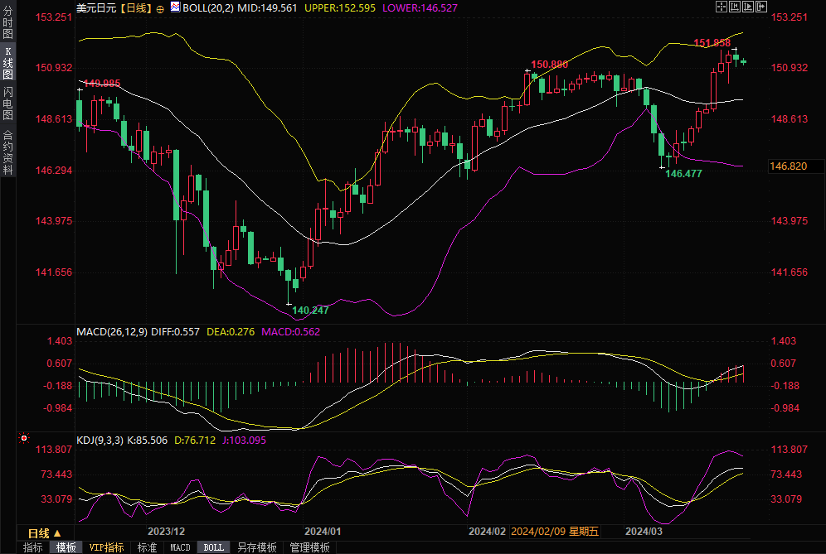Viewport: 826px width, 554px height.
Task: Click the exit arrow icon at top right
Action: [761, 7]
